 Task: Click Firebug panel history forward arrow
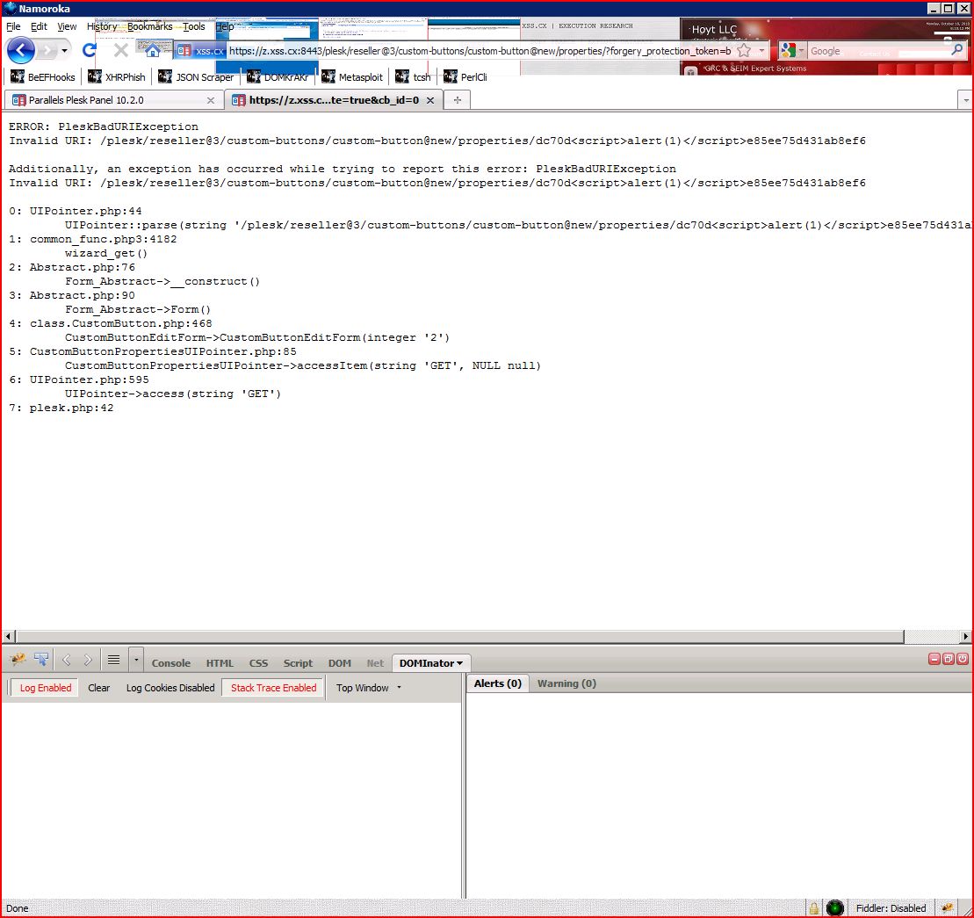(x=88, y=660)
